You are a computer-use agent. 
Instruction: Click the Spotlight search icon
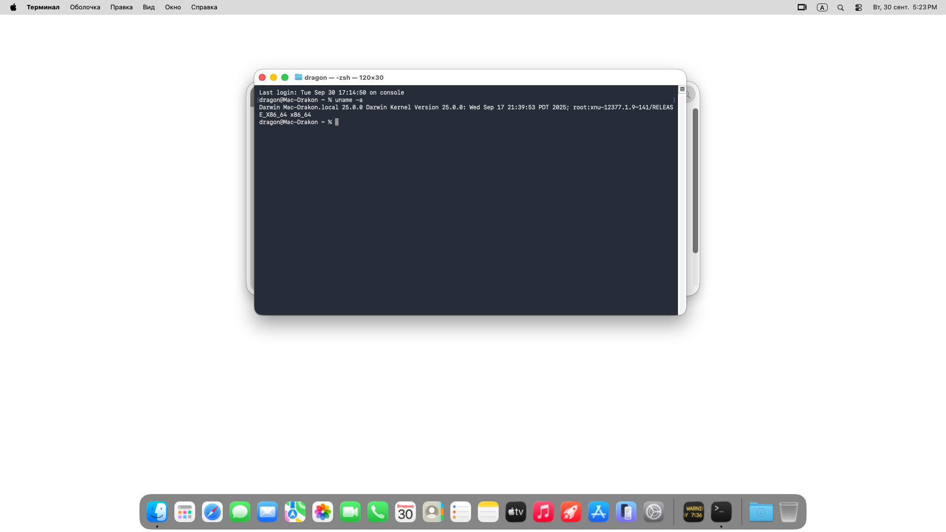click(841, 7)
